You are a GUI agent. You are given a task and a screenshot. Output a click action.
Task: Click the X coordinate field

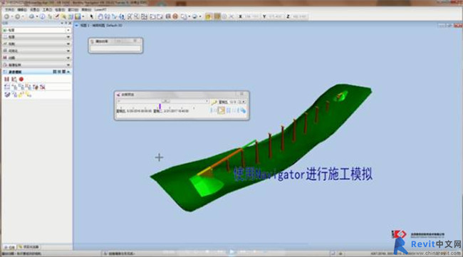pos(251,16)
